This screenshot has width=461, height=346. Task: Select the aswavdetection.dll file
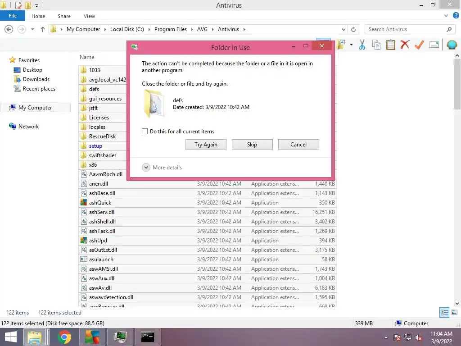111,297
